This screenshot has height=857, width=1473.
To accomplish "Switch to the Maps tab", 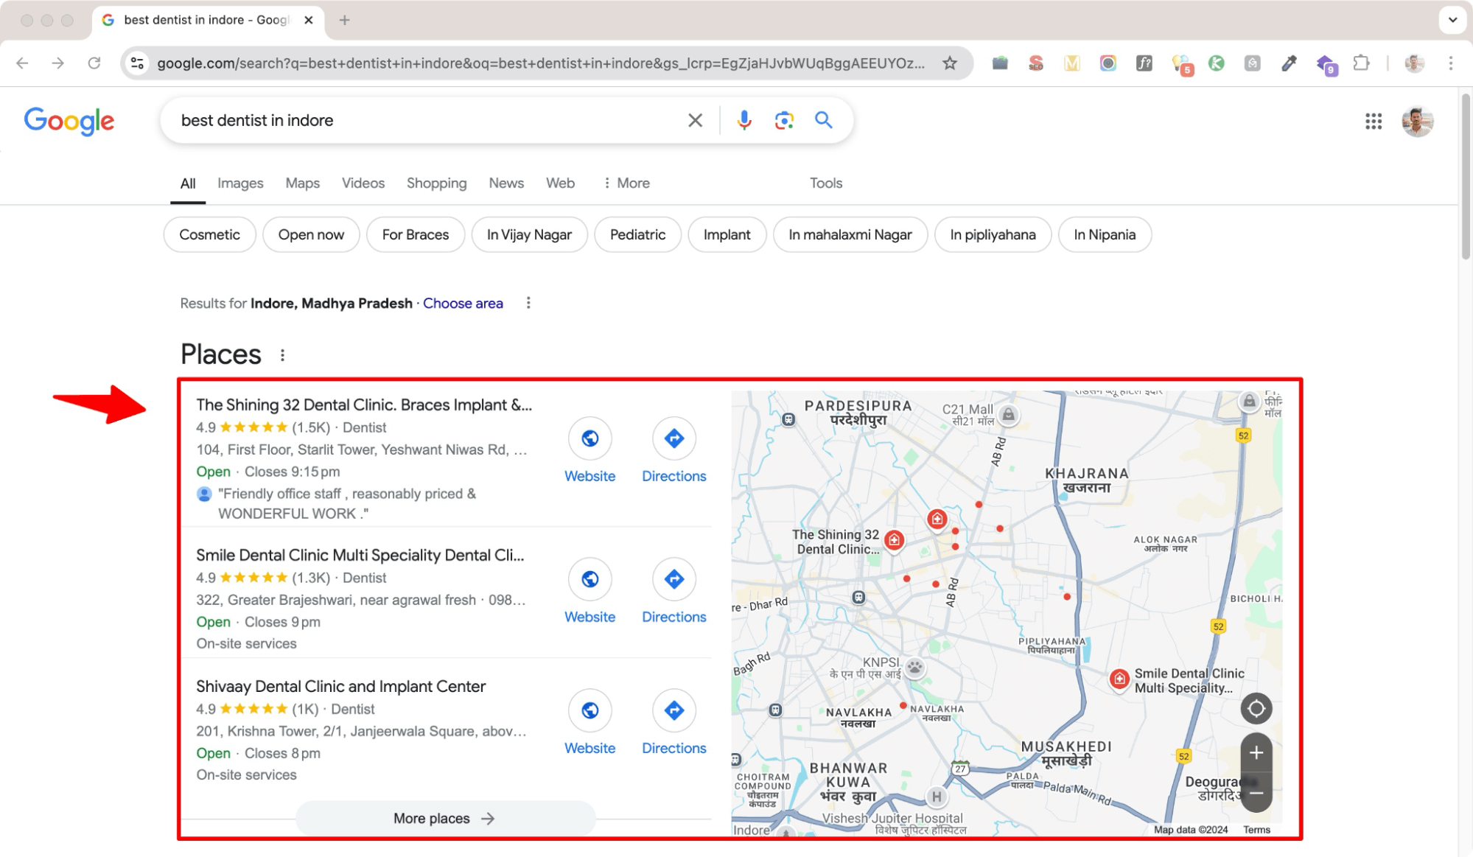I will (302, 183).
